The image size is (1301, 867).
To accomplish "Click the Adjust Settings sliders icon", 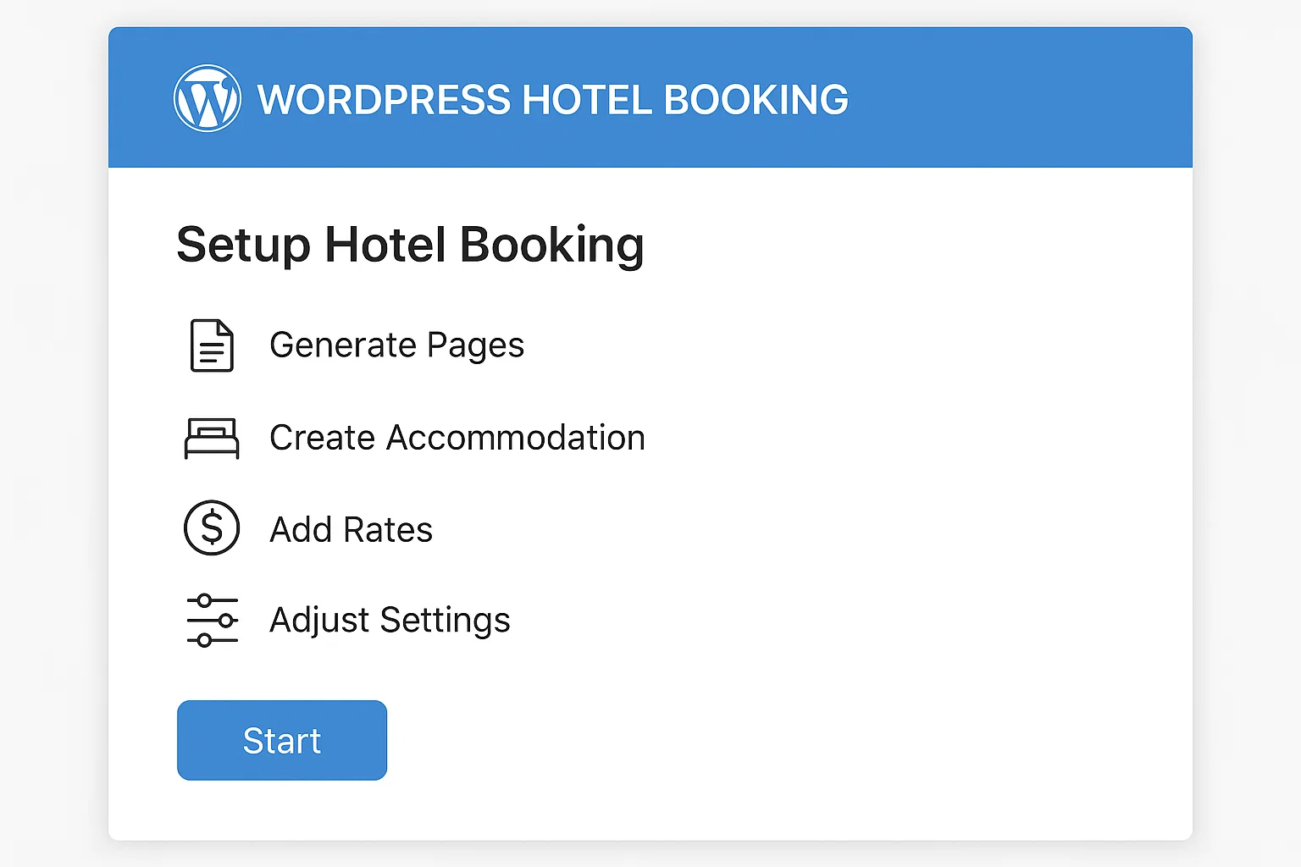I will pyautogui.click(x=212, y=621).
